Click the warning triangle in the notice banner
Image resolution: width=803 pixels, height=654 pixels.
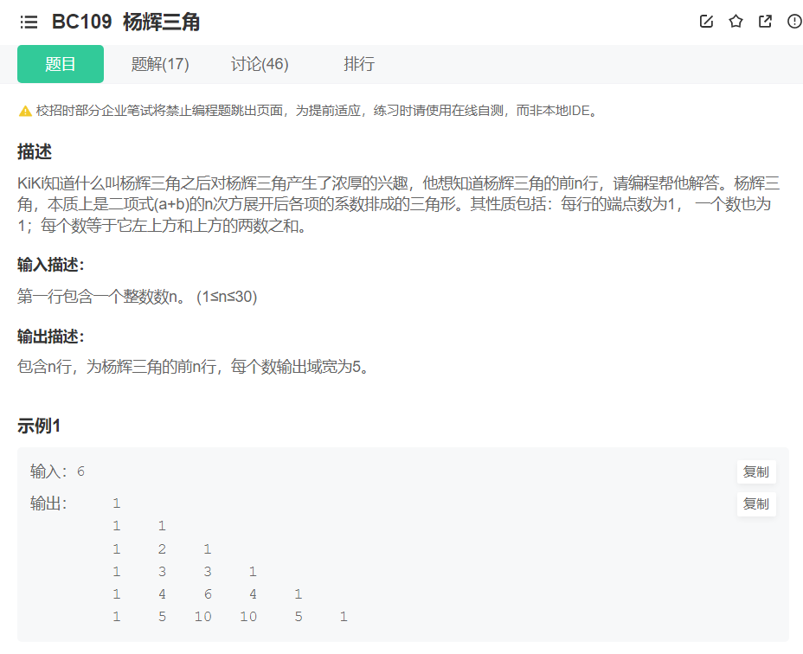point(23,110)
